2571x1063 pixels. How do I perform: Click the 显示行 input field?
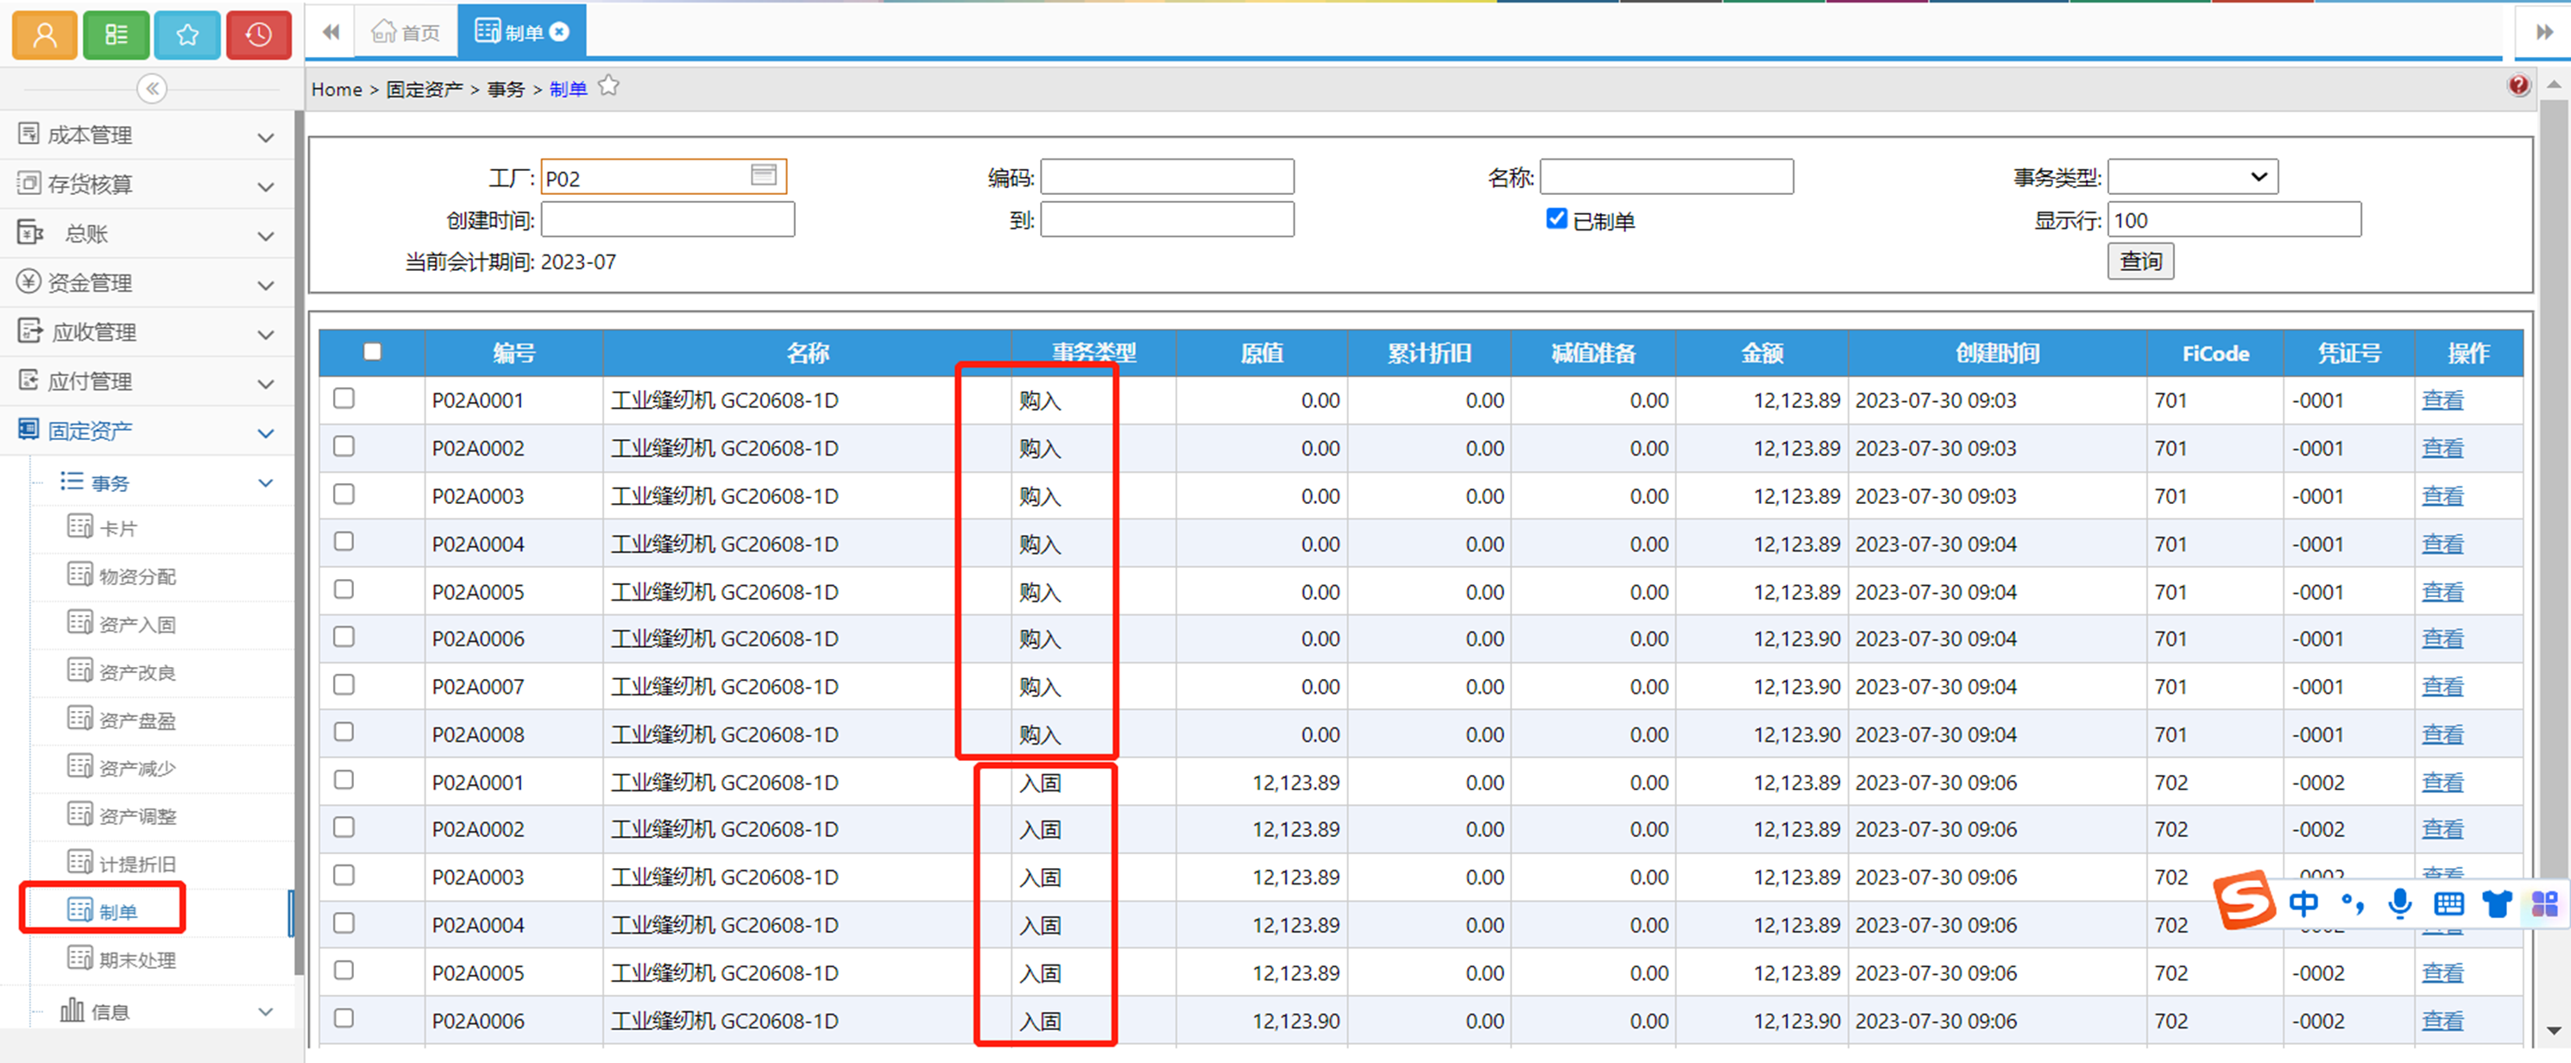point(2234,219)
